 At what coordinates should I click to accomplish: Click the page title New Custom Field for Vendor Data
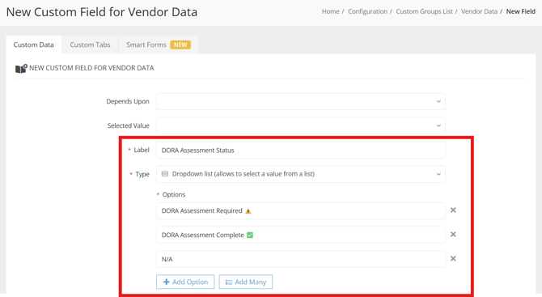click(102, 12)
